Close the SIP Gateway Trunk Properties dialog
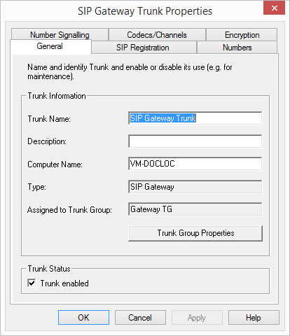Image resolution: width=290 pixels, height=336 pixels. [x=274, y=8]
